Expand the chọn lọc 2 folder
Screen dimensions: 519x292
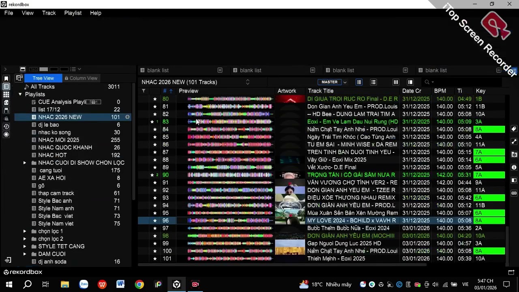(25, 239)
